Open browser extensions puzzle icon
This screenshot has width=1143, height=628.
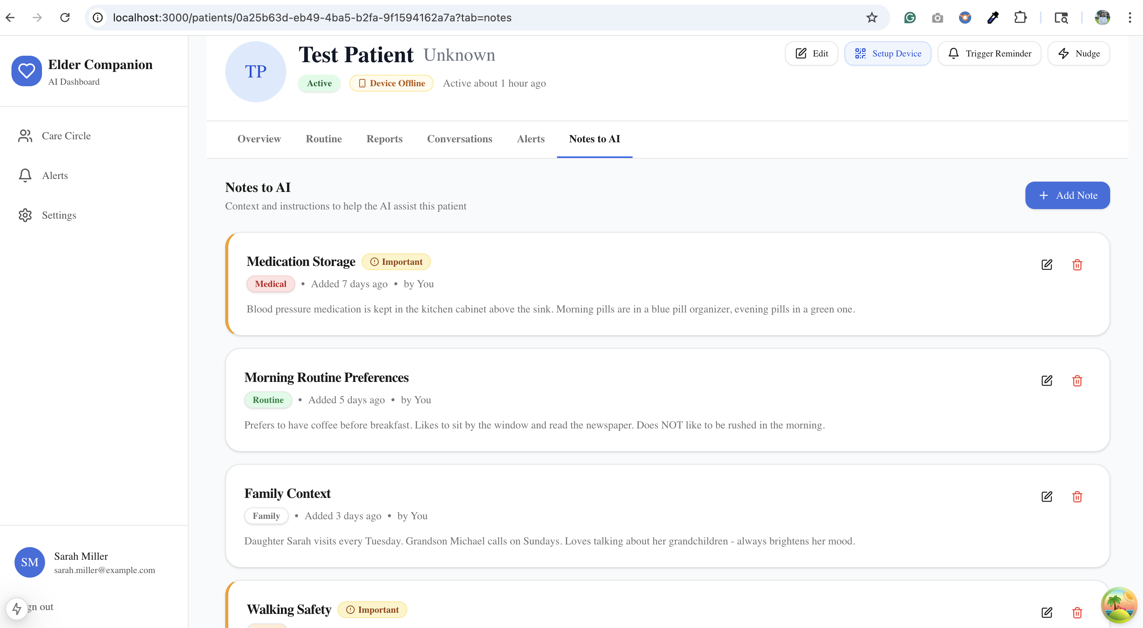pyautogui.click(x=1020, y=18)
